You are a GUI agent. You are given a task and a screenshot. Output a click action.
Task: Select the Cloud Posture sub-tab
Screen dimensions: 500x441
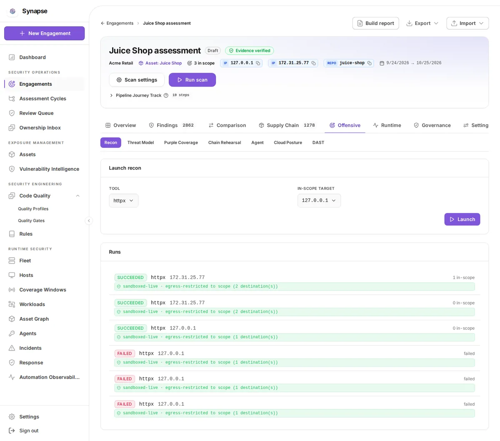point(288,142)
